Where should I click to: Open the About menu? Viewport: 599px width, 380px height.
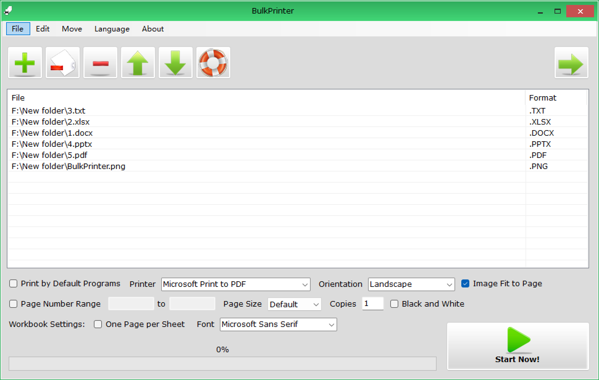[153, 29]
